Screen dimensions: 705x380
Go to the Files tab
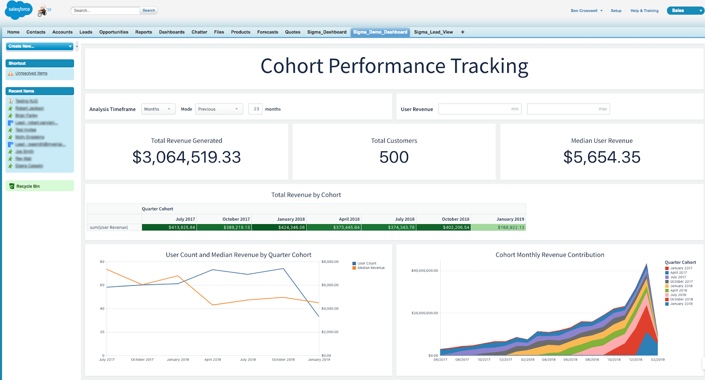pos(219,32)
